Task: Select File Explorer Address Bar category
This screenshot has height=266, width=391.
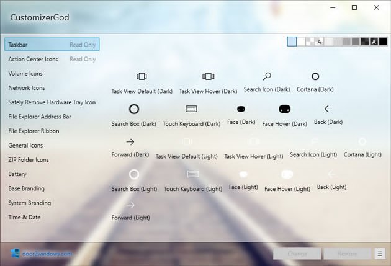Action: [x=52, y=117]
